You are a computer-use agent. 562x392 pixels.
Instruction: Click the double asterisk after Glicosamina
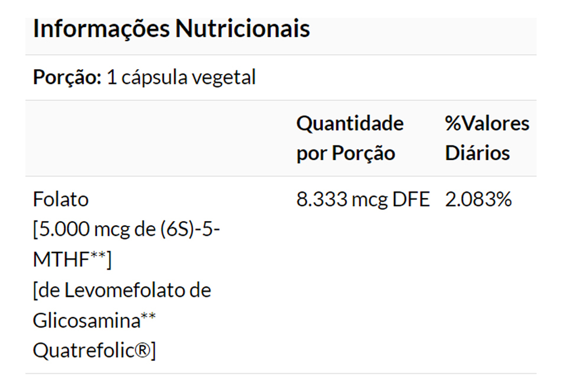tap(149, 318)
